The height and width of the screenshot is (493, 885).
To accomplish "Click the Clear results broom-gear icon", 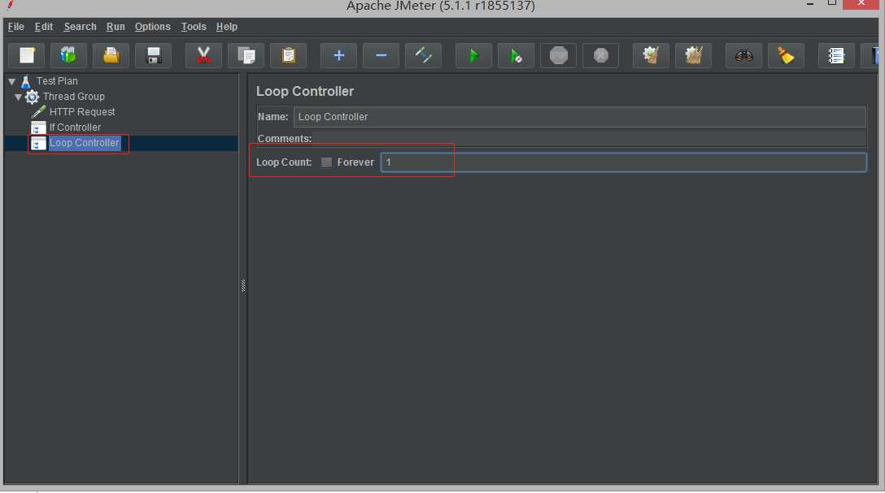I will (x=651, y=55).
